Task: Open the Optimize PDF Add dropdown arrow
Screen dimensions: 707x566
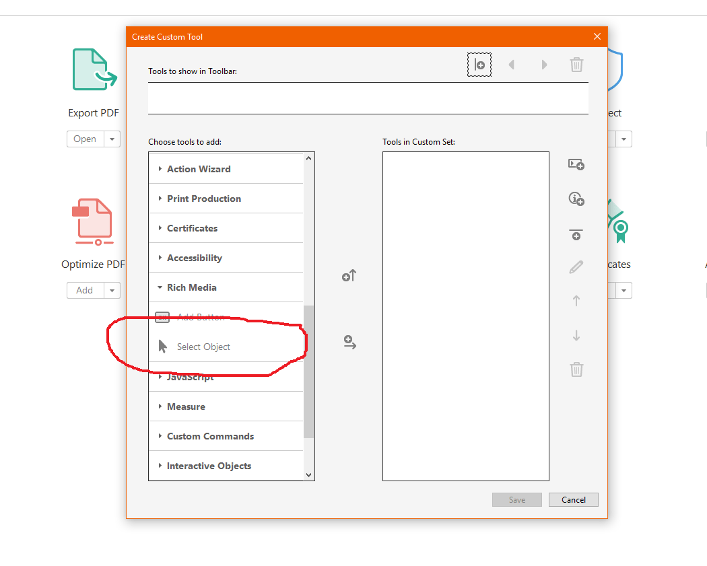Action: tap(112, 291)
